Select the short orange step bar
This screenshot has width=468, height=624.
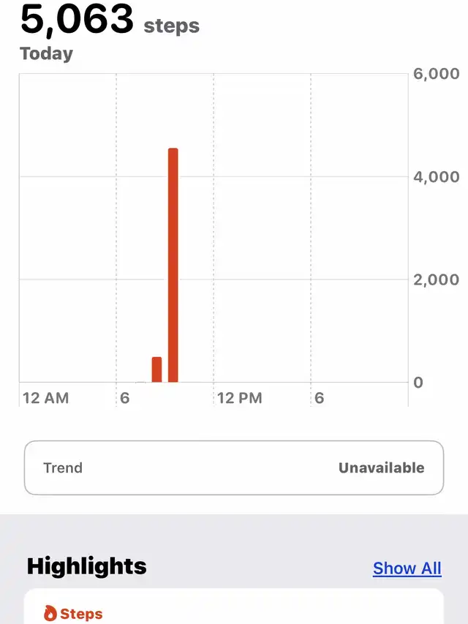pos(156,369)
